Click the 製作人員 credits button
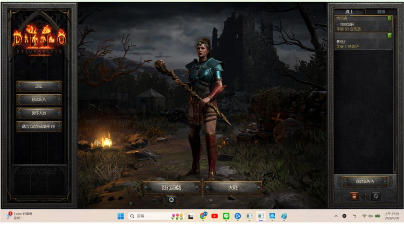This screenshot has width=404, height=227. pyautogui.click(x=39, y=113)
